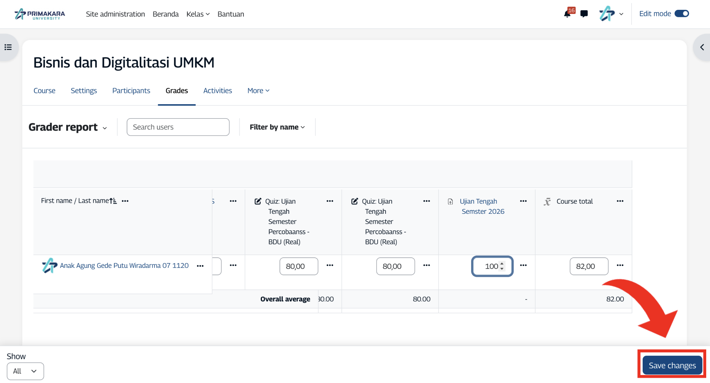
Task: Click the Search users field
Action: tap(178, 127)
